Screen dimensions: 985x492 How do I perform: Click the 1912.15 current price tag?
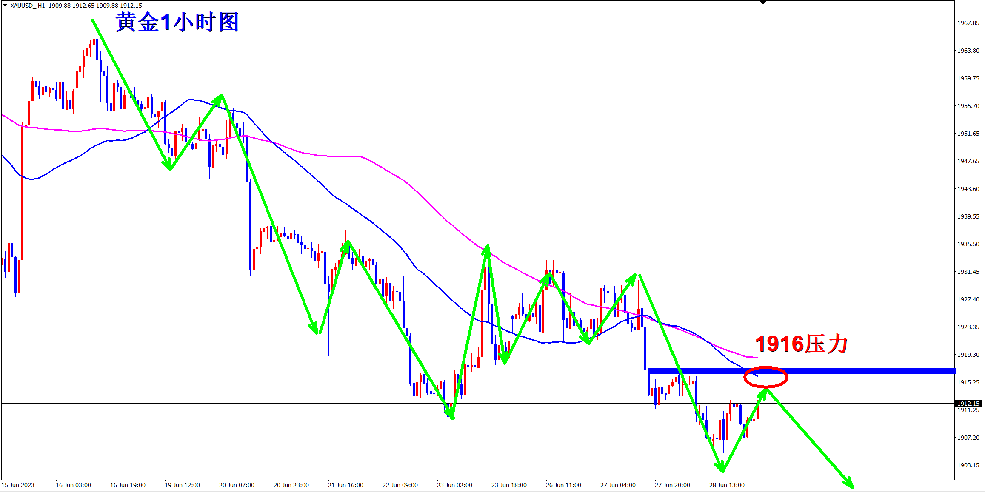(968, 403)
